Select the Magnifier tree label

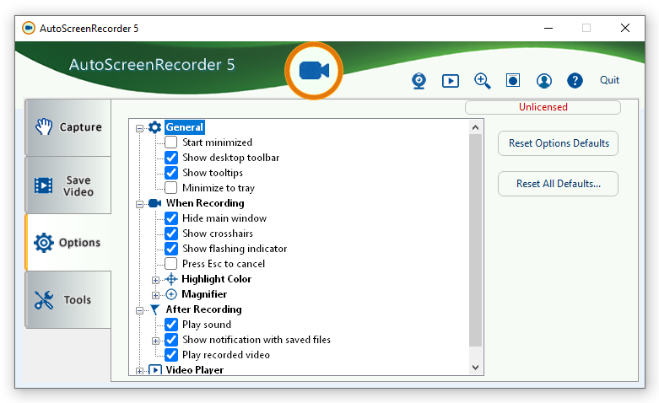pos(204,294)
